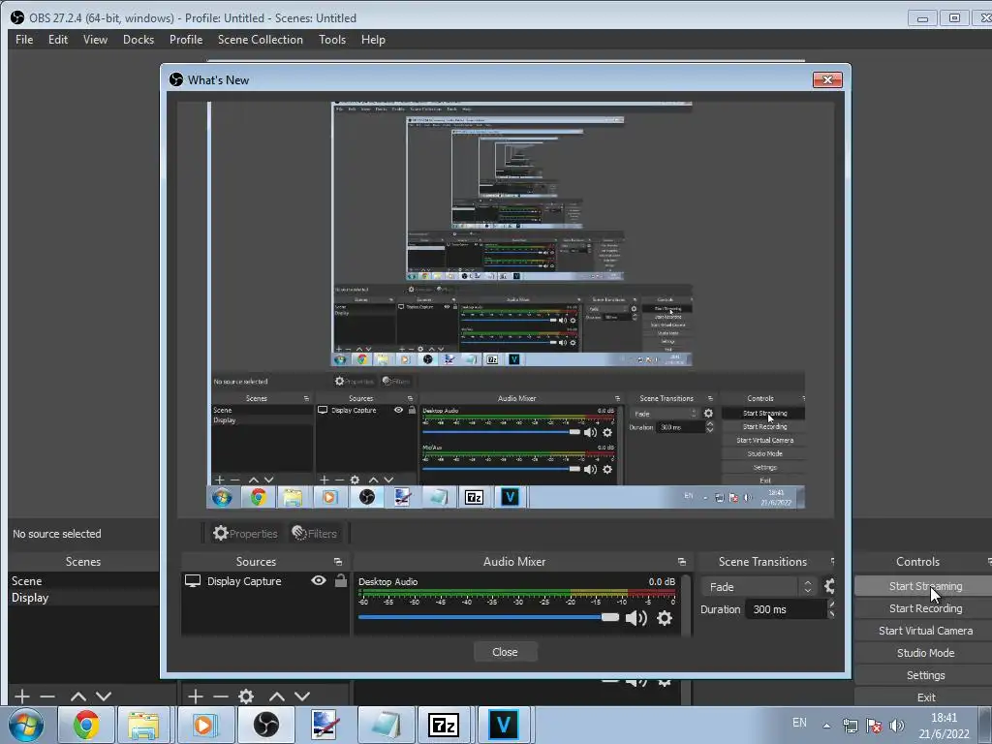Image resolution: width=992 pixels, height=744 pixels.
Task: Click Start Virtual Camera in main Controls dock
Action: tap(925, 631)
